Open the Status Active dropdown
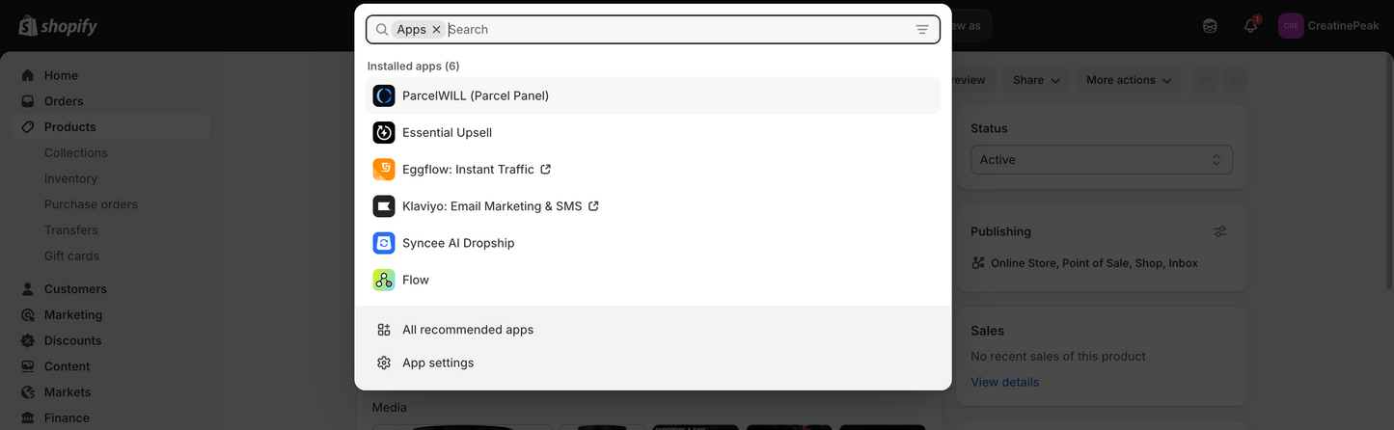 (x=1102, y=160)
